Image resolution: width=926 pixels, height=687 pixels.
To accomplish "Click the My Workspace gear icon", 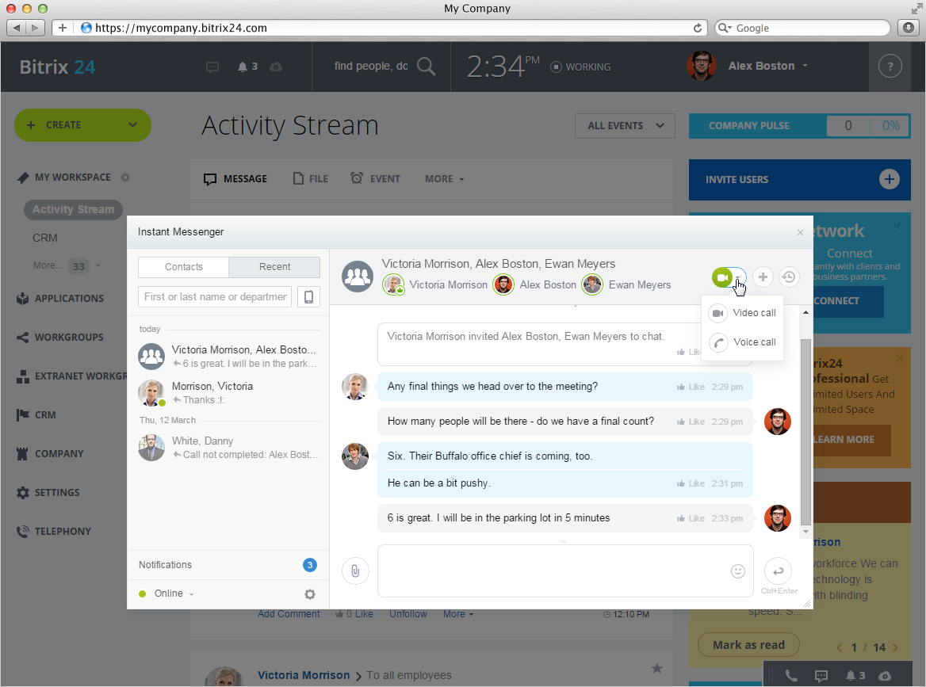I will [x=125, y=177].
